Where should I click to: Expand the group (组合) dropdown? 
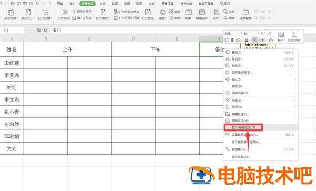click(236, 12)
